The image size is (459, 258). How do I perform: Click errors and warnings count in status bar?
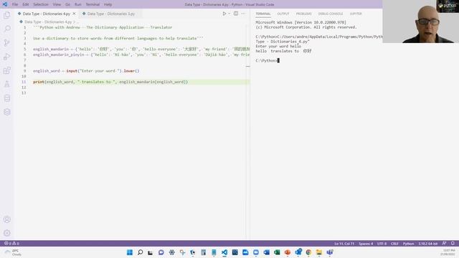(x=11, y=244)
